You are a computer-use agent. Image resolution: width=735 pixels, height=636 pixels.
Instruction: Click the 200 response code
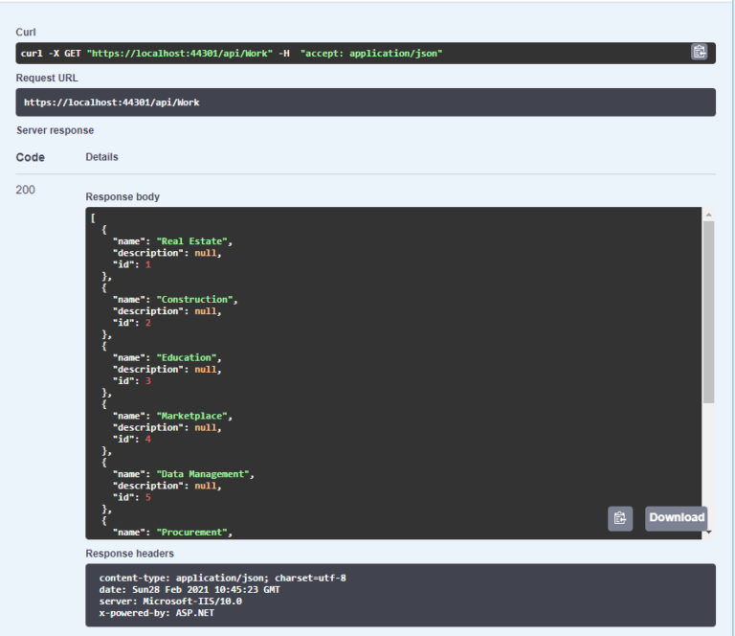(25, 190)
